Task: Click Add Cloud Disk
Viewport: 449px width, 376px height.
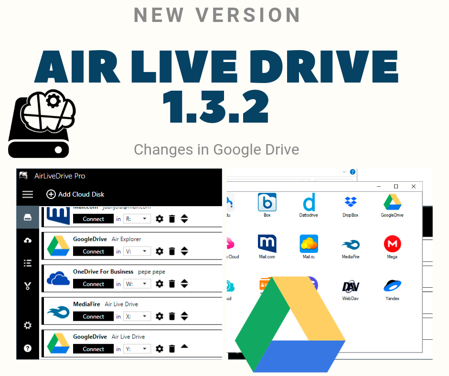Action: point(75,194)
